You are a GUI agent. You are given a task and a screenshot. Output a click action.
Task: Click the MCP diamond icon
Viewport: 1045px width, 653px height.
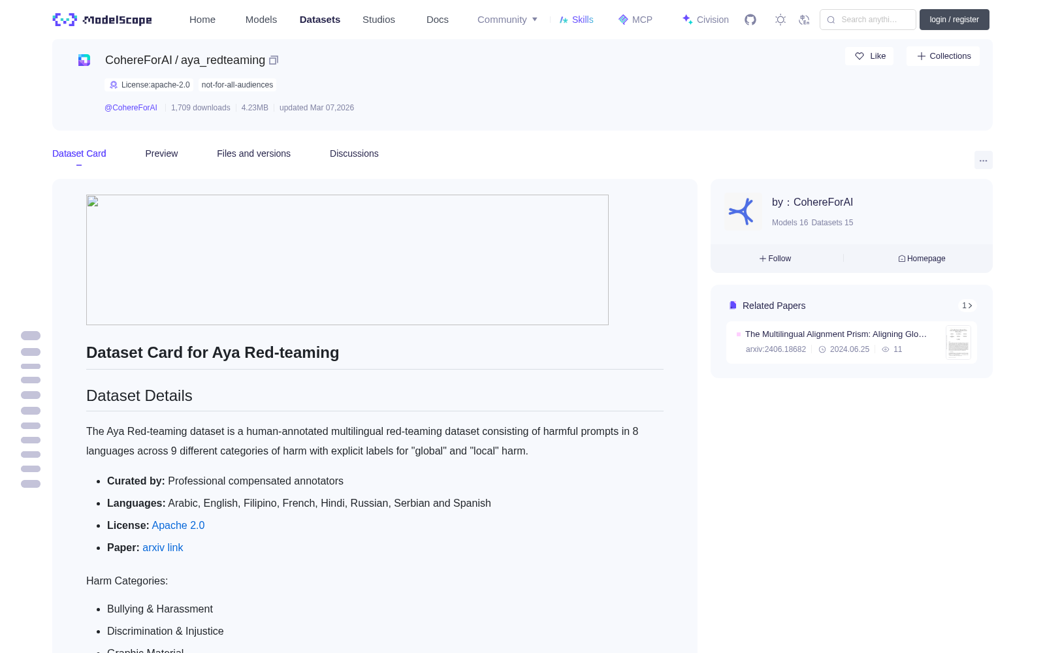click(623, 20)
